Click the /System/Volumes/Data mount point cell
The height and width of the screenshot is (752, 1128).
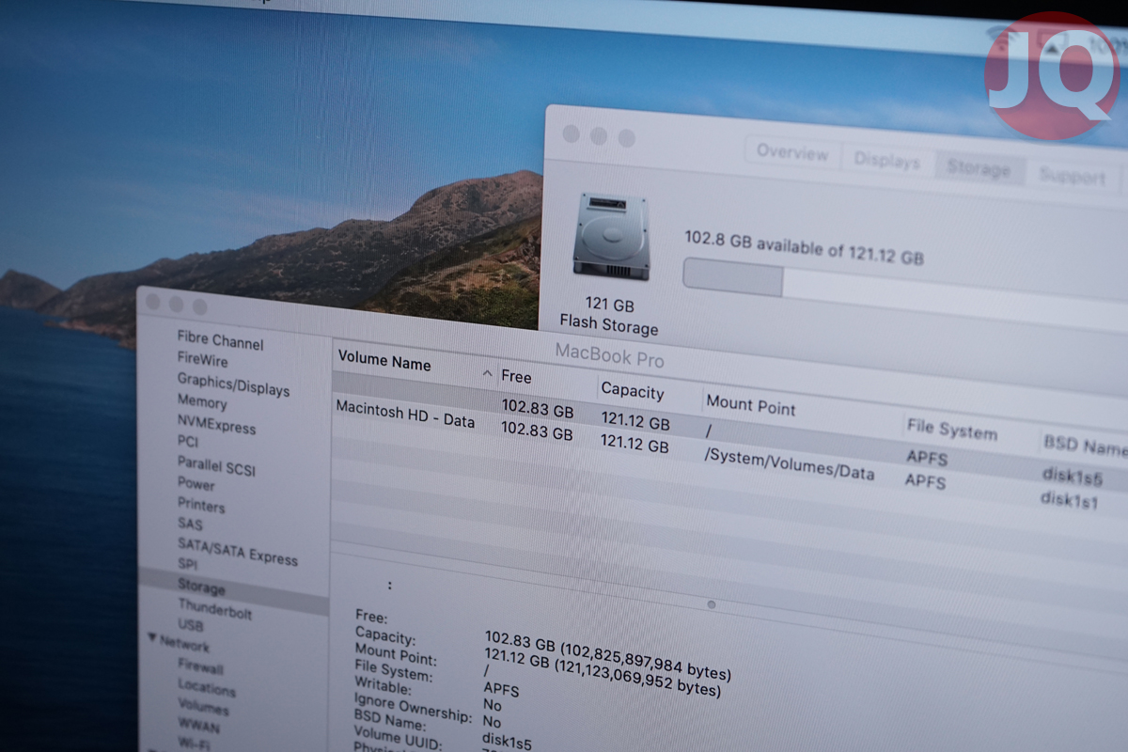tap(789, 464)
